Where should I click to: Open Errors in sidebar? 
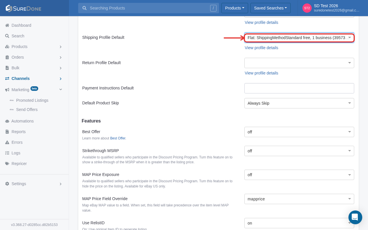click(17, 142)
